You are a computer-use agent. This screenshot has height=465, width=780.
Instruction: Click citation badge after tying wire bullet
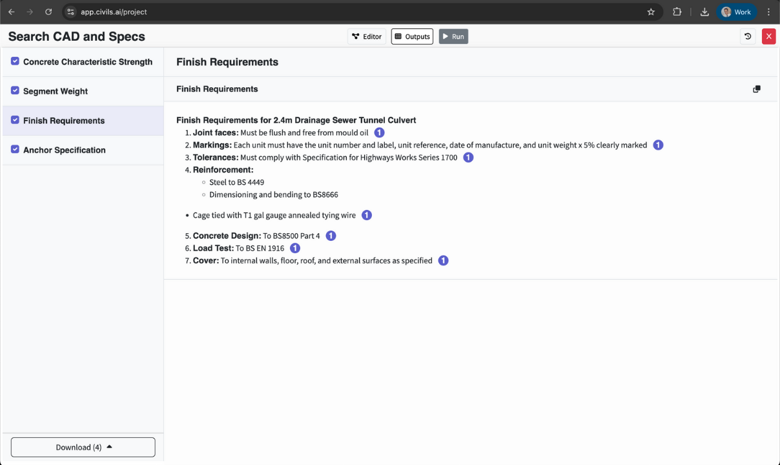click(367, 215)
